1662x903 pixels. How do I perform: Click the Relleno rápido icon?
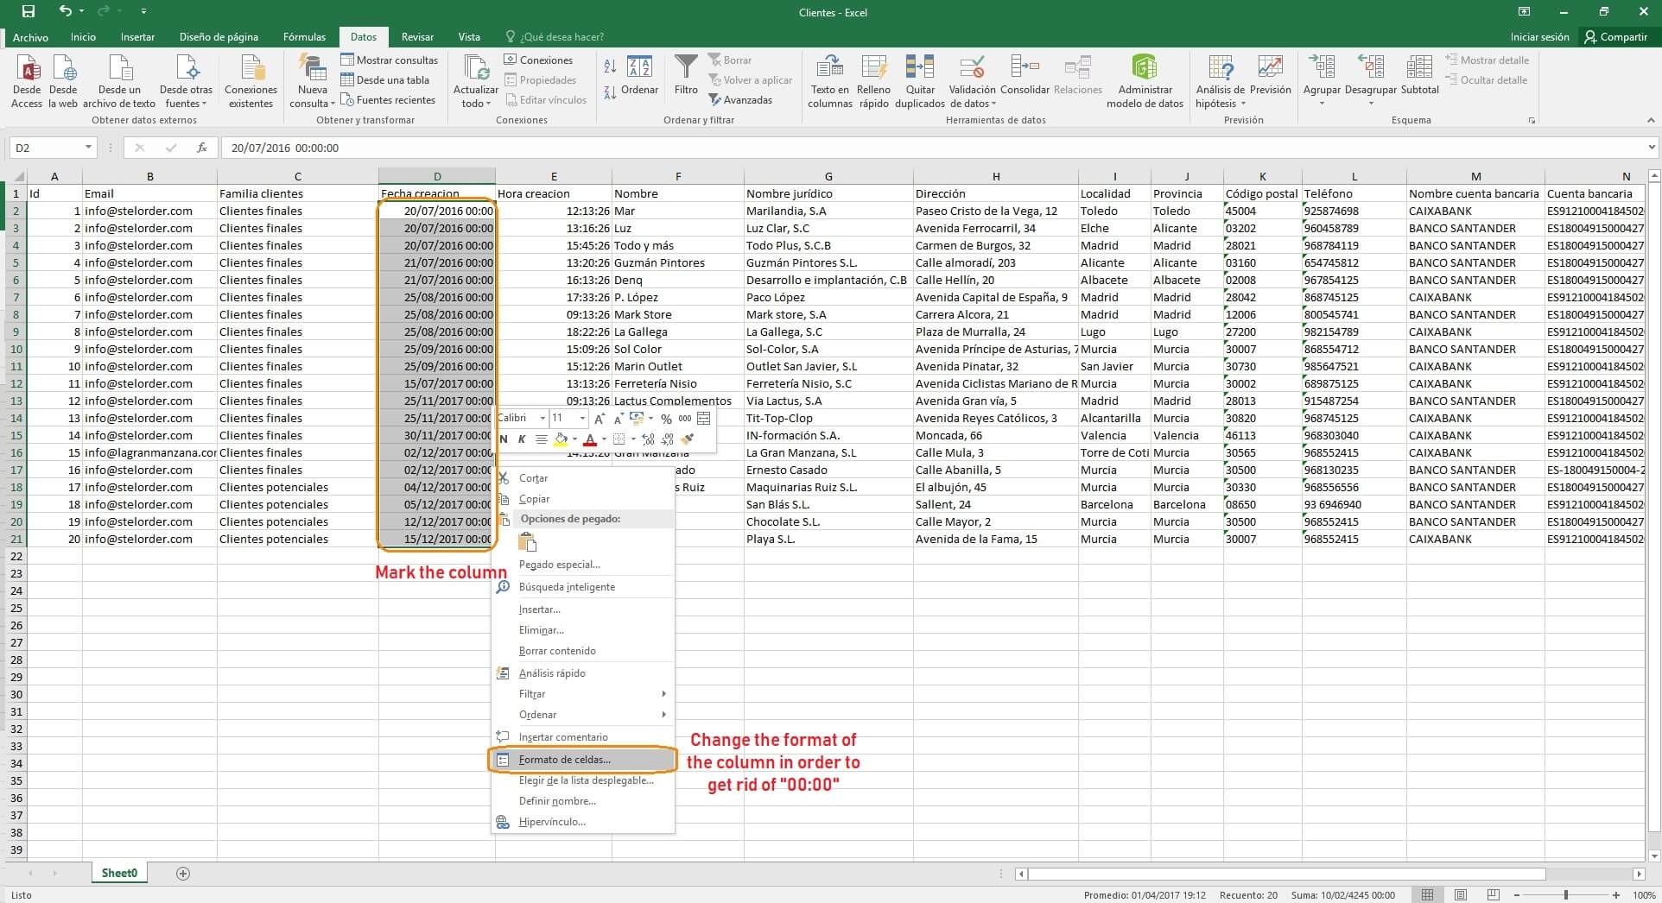pos(873,69)
